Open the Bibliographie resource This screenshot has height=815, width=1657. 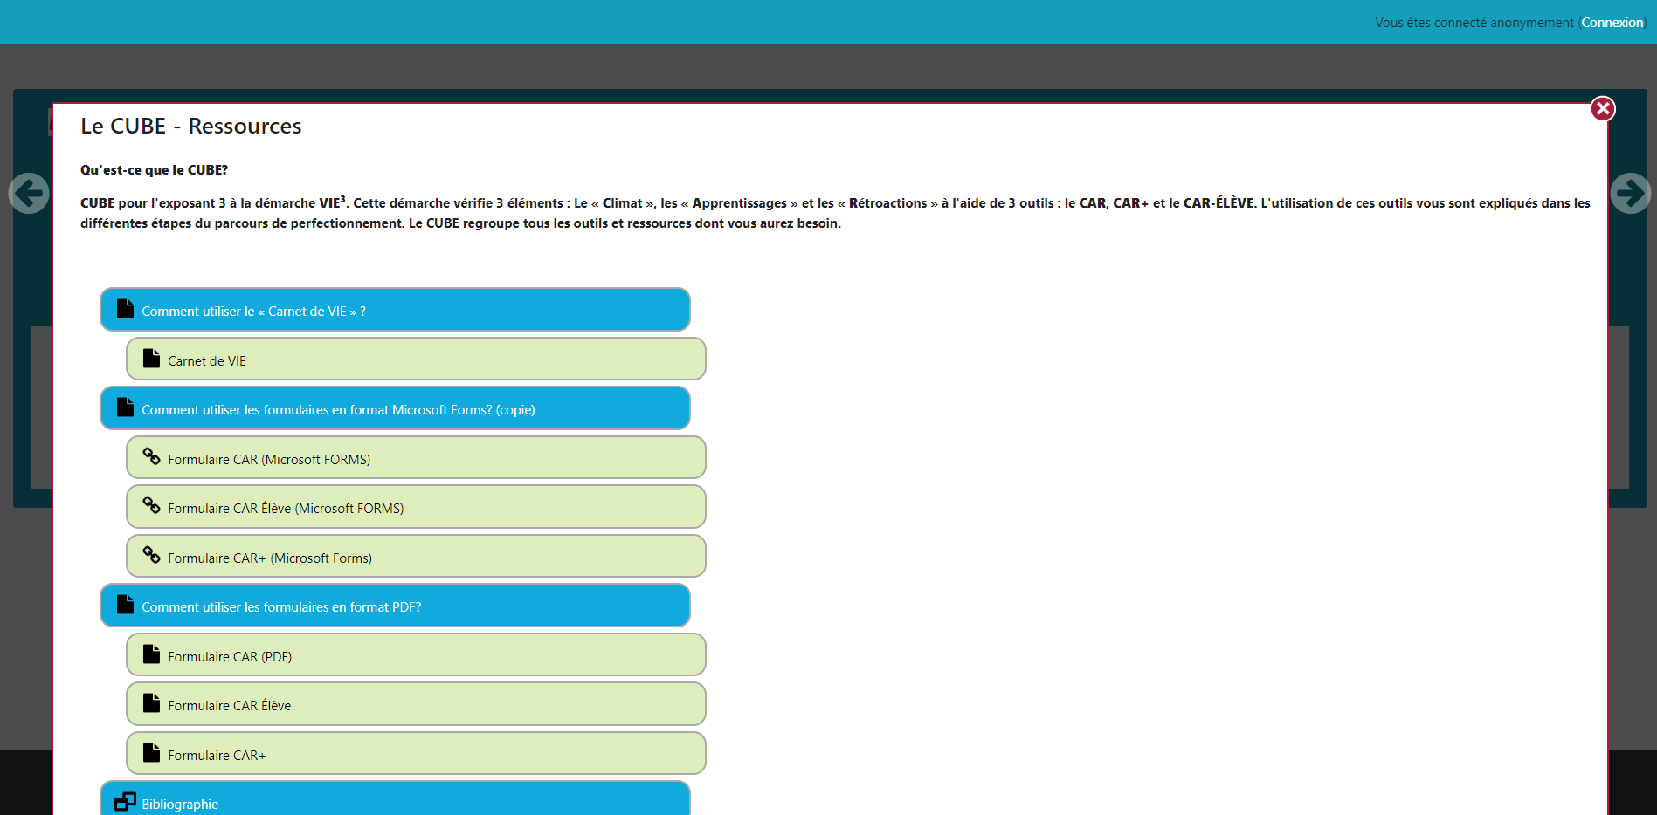pyautogui.click(x=395, y=799)
